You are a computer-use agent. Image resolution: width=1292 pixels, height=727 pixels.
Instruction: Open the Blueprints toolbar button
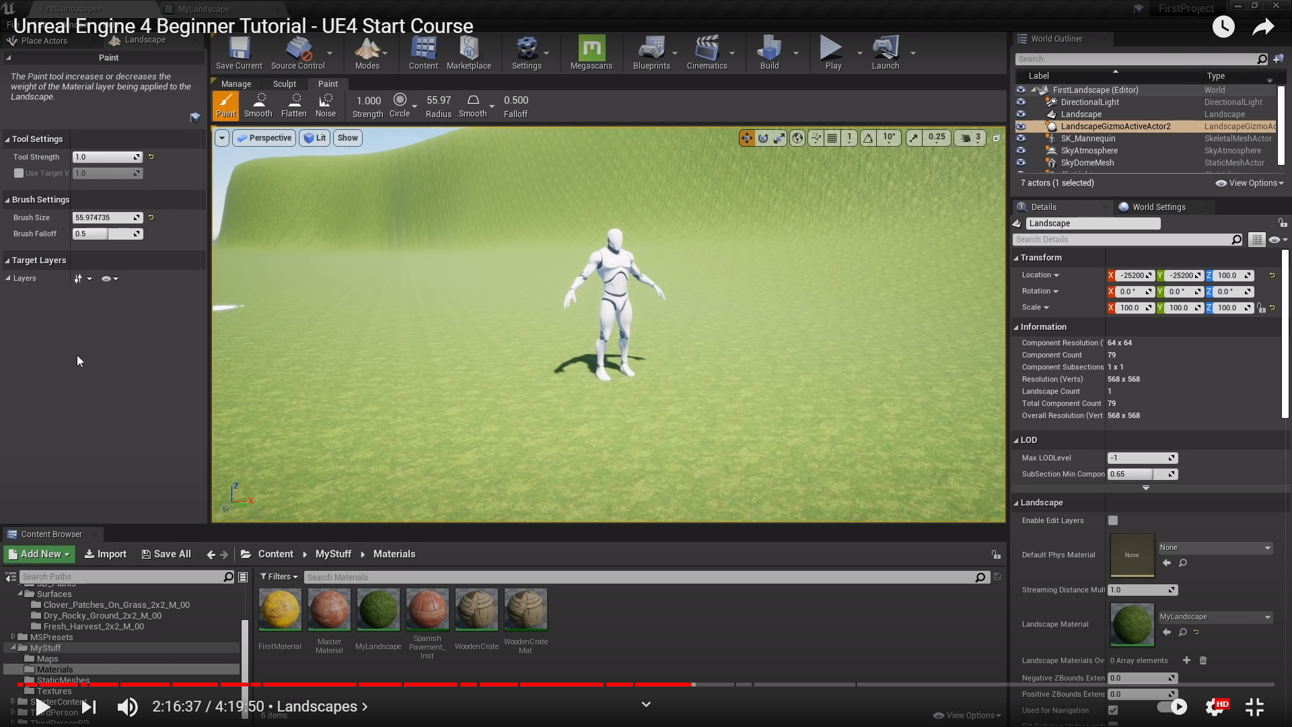tap(651, 52)
